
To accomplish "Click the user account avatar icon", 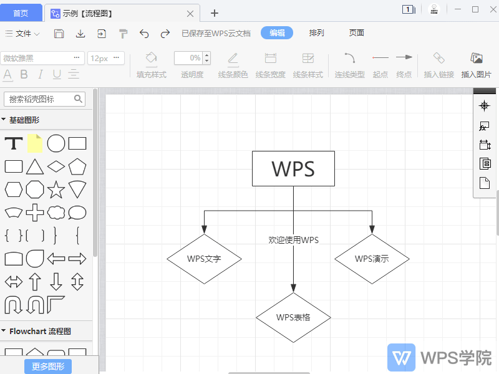I will [434, 9].
